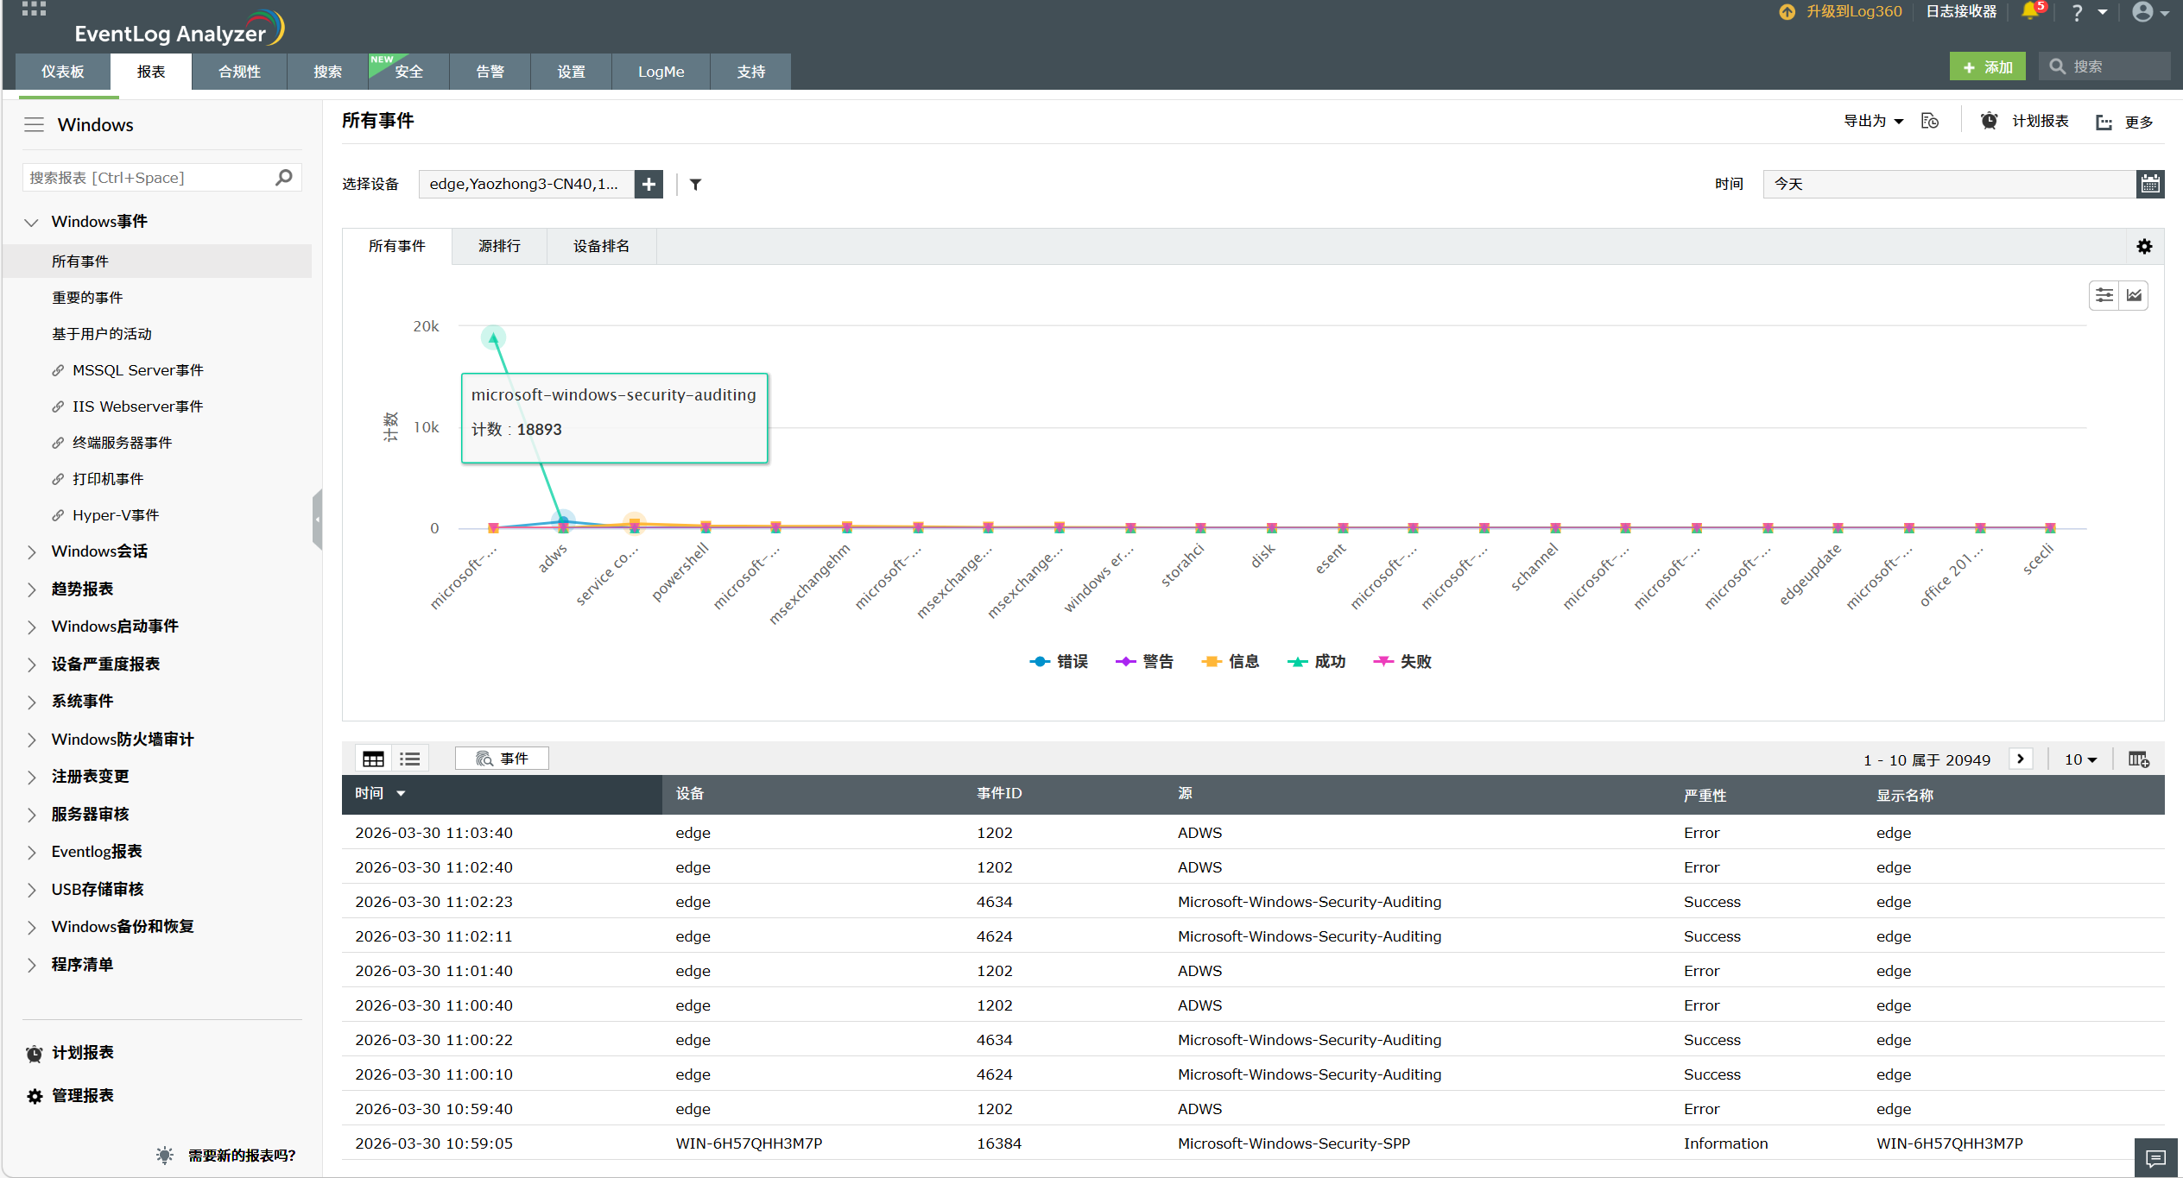Open the calendar date picker icon
Viewport: 2183px width, 1178px height.
pyautogui.click(x=2149, y=184)
